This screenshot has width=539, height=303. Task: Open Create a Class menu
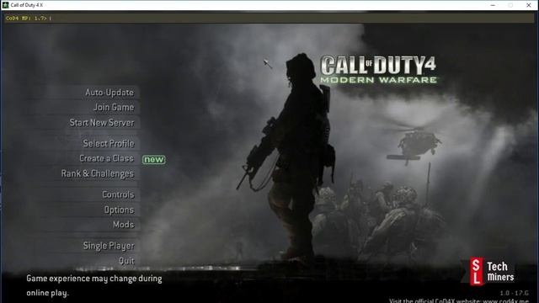coord(107,158)
